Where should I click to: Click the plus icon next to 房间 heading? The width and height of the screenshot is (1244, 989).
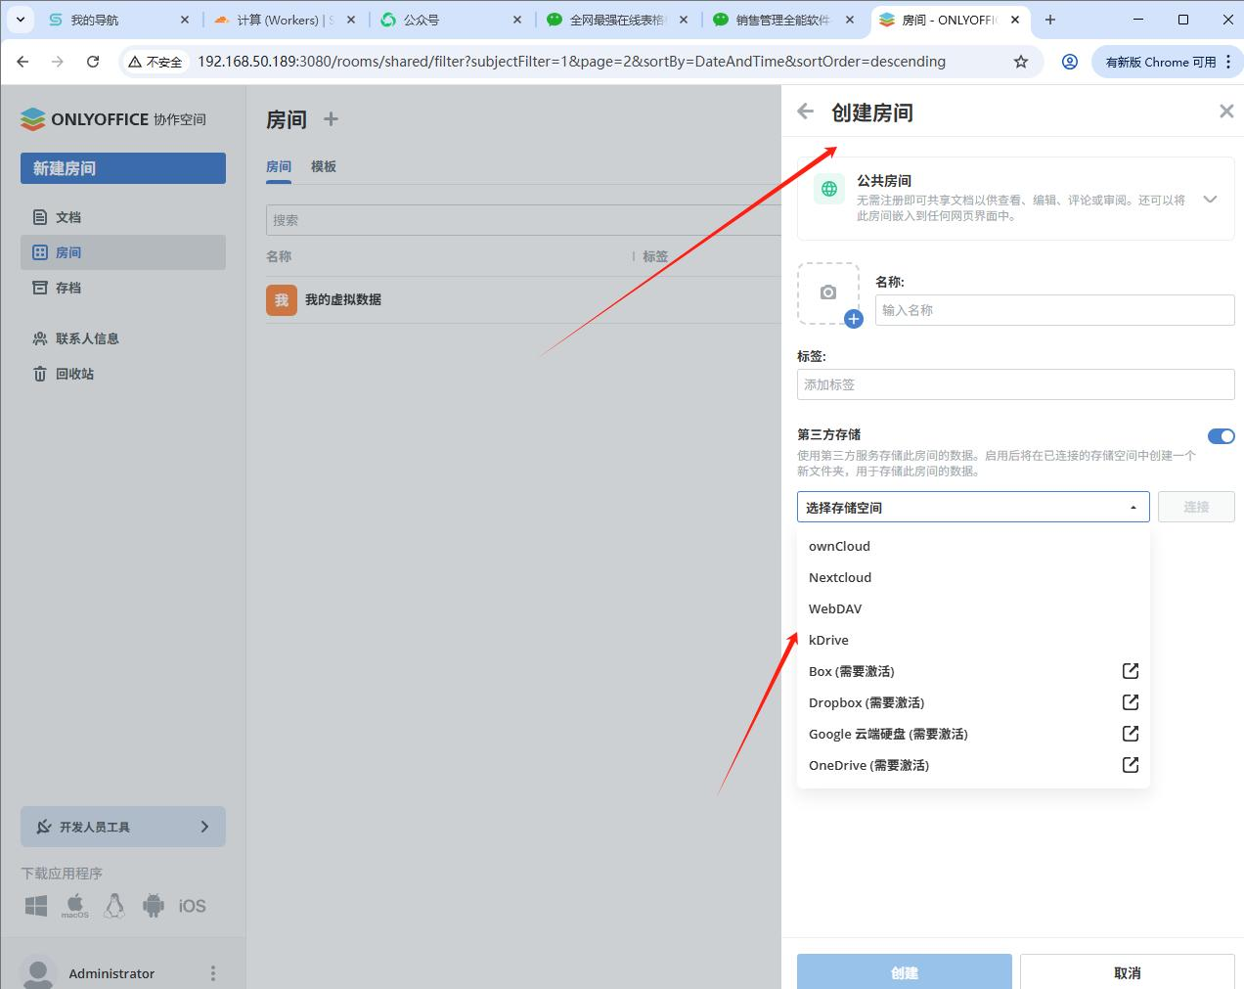pyautogui.click(x=331, y=118)
